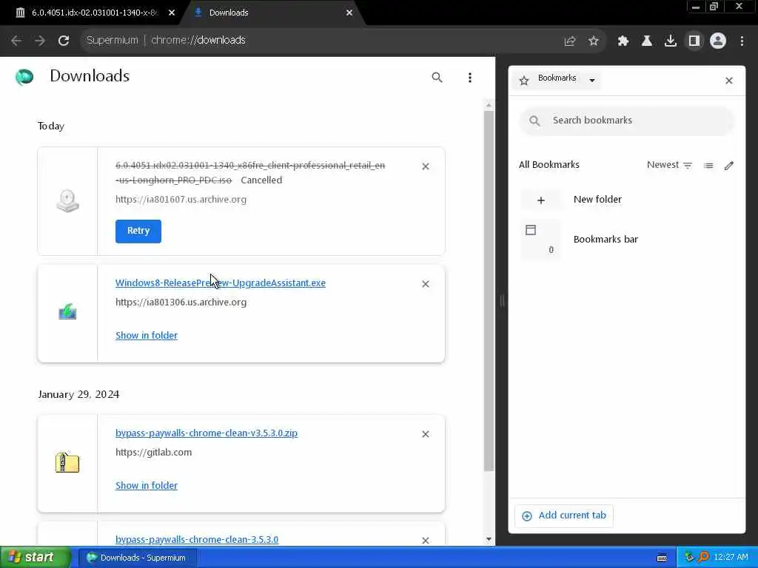Click the zip folder file icon
The height and width of the screenshot is (568, 758).
tap(67, 462)
